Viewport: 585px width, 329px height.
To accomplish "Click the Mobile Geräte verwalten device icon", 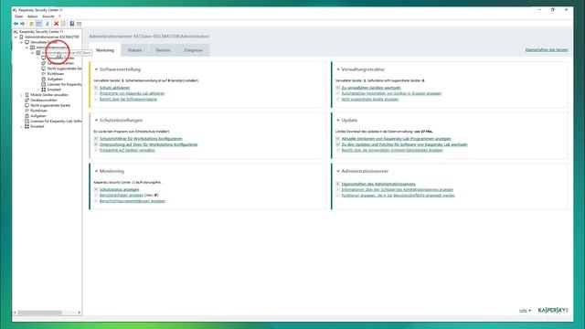I will point(27,95).
